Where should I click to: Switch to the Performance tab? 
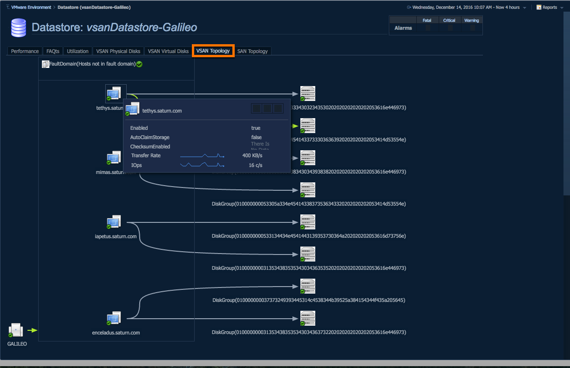click(25, 51)
